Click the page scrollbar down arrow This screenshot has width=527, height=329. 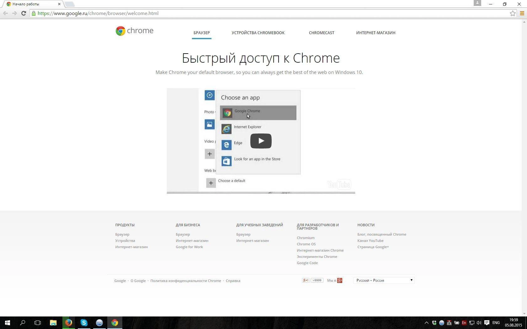click(524, 313)
